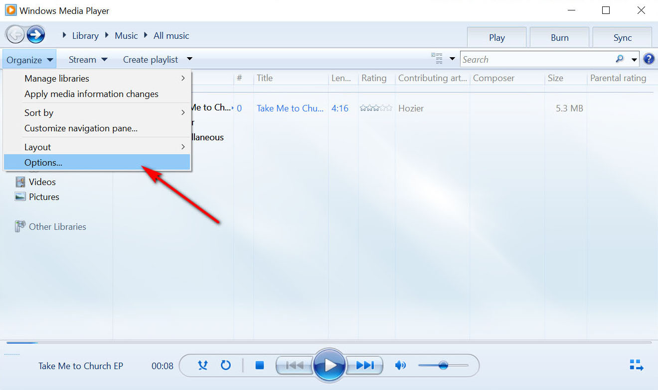The height and width of the screenshot is (390, 658).
Task: Click the 00:08 elapsed time
Action: 163,366
